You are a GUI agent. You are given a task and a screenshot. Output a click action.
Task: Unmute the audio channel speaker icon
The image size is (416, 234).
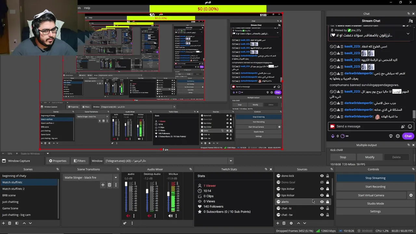click(x=128, y=216)
